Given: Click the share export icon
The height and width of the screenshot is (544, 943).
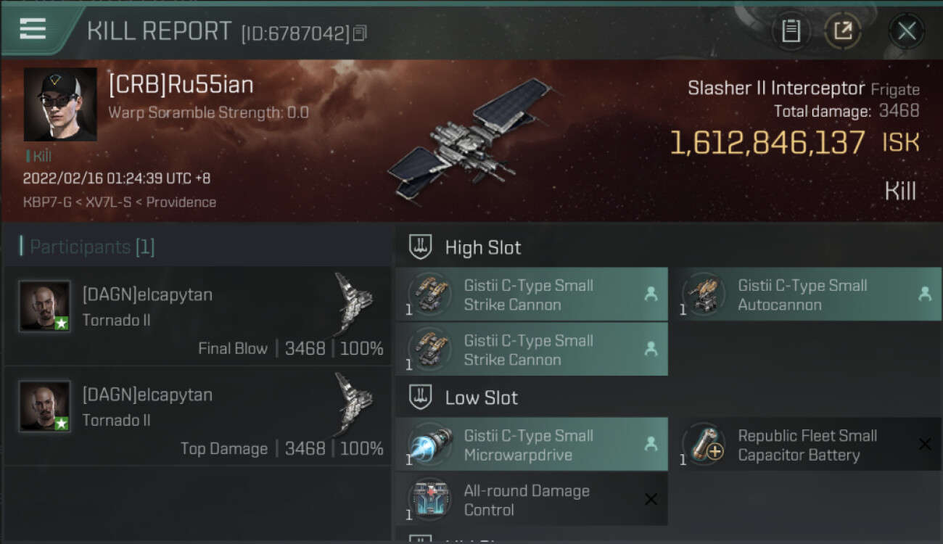Looking at the screenshot, I should (x=843, y=30).
